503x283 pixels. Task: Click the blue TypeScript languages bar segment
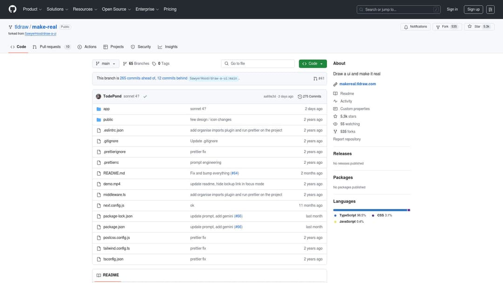(x=370, y=210)
